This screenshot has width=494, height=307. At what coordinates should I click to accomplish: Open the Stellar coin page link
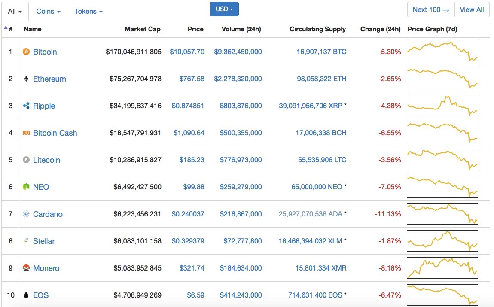[x=44, y=241]
